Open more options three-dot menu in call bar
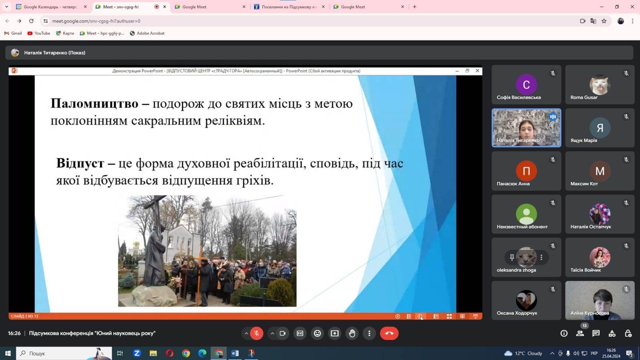The height and width of the screenshot is (360, 640). tap(369, 333)
